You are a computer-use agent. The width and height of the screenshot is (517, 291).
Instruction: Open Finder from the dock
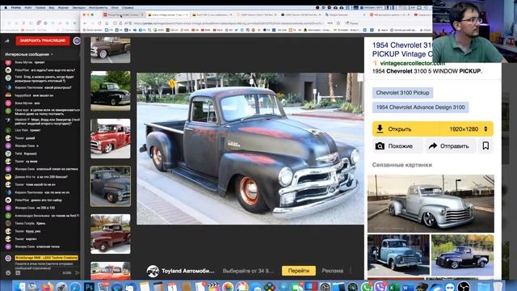pos(20,287)
